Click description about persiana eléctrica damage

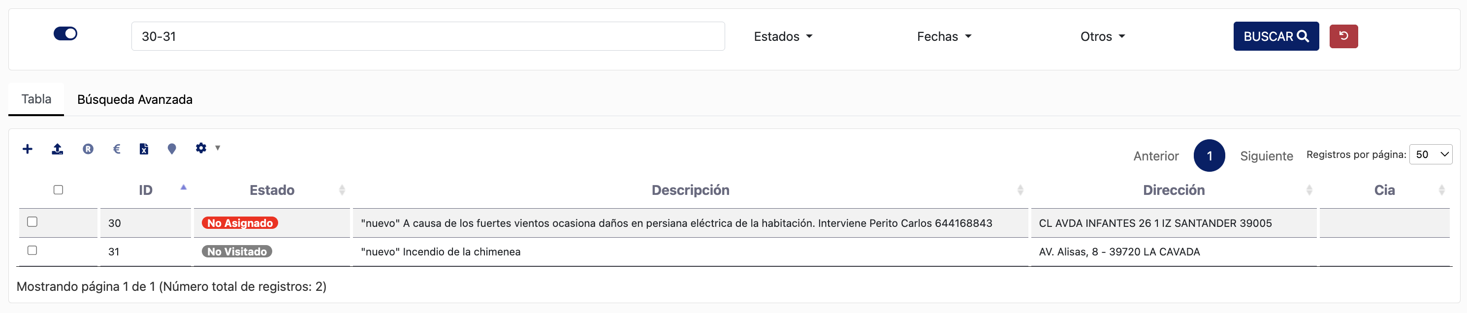pyautogui.click(x=676, y=223)
